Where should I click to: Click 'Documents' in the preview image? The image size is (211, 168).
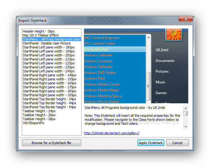point(165,61)
